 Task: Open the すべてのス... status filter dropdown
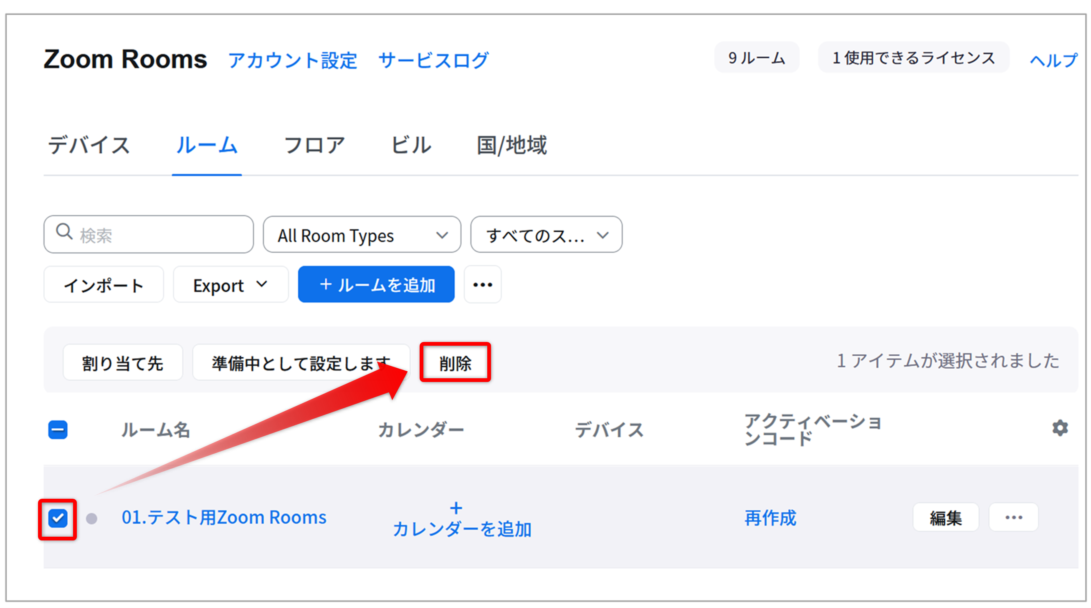tap(547, 235)
